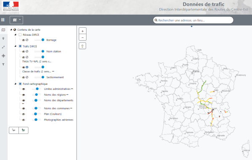Viewport: 252px width, 160px height.
Task: Open the location pin tab in the sidebar
Action: [3, 39]
